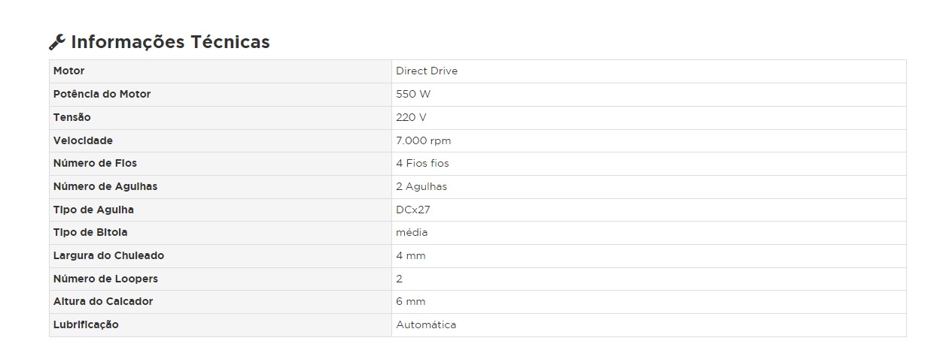Select the Número de Loopers label
The width and height of the screenshot is (925, 353).
pos(106,279)
